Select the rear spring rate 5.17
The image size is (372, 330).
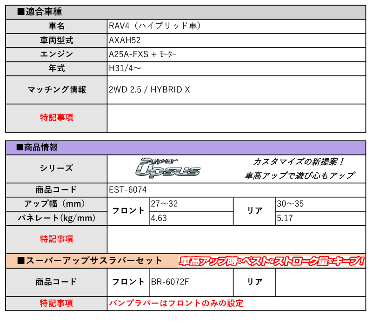tap(285, 218)
